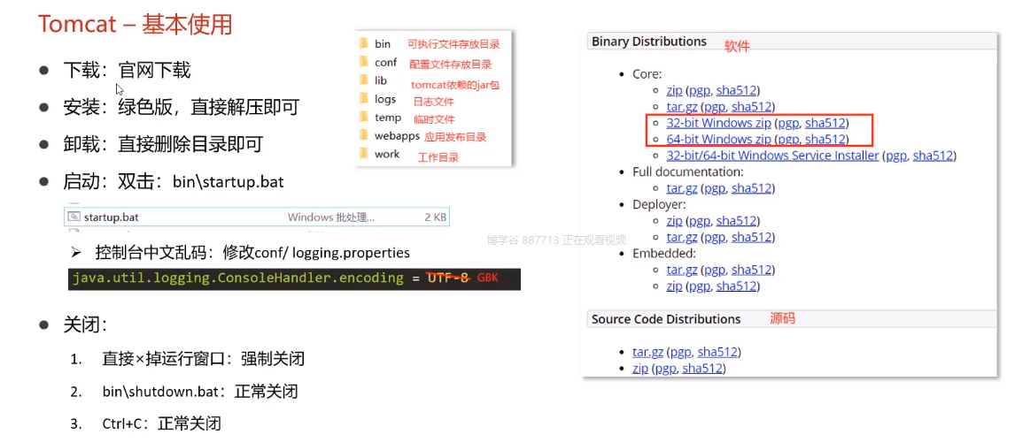Open pgp link beside Source Code tar.gz
1015x442 pixels.
pos(681,352)
